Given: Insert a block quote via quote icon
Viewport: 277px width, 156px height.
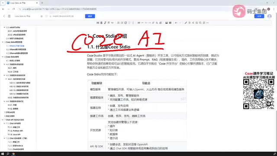Looking at the screenshot, I should (138, 23).
